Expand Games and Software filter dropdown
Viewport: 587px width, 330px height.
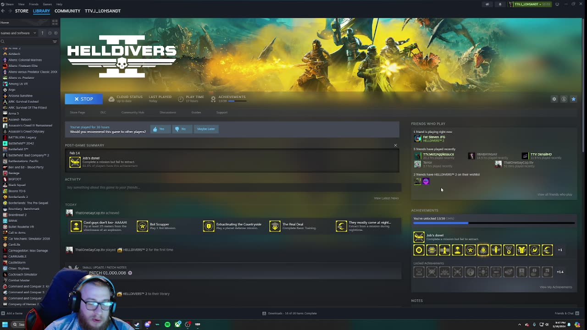(18, 33)
